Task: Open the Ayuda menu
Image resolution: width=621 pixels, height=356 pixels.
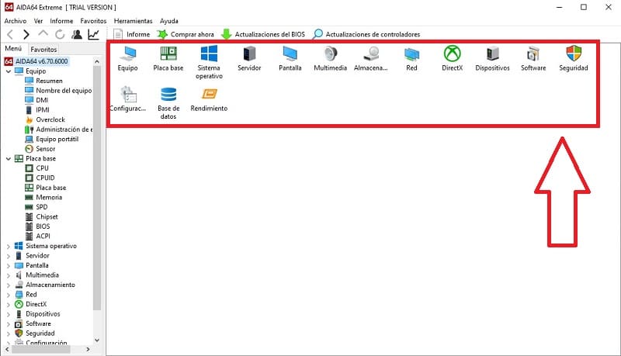Action: click(169, 21)
